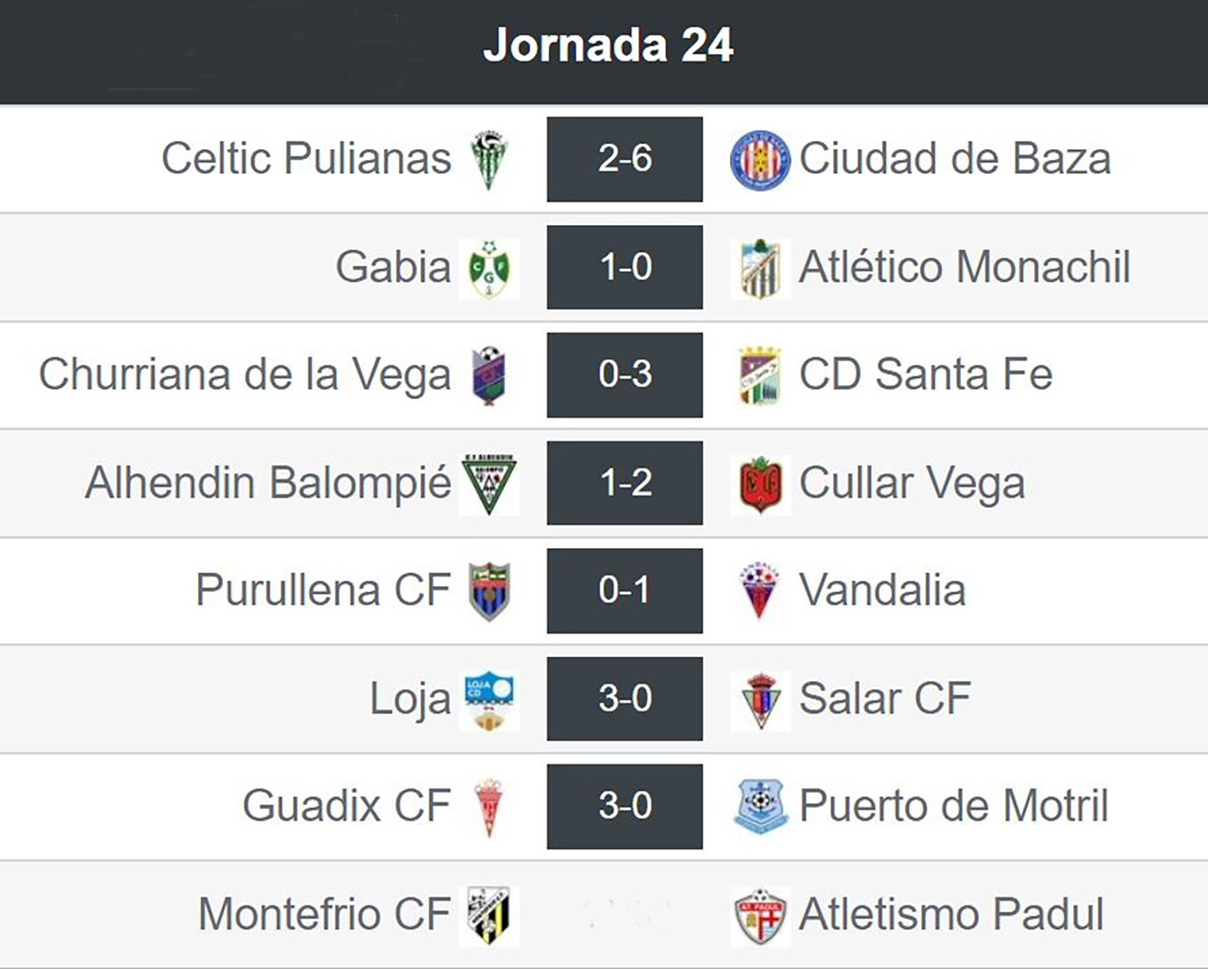
Task: Click the Alhendin Balompié triangular crest
Action: coord(489,484)
